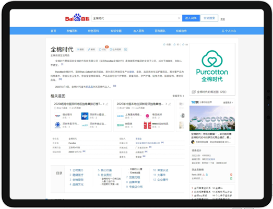Screen dimensions: 273x209
Task: Clear the search box with the X icon
Action: point(179,18)
